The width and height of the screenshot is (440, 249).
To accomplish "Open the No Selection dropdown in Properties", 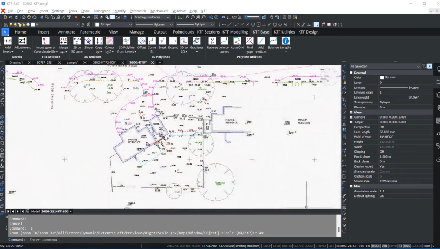I will point(385,67).
